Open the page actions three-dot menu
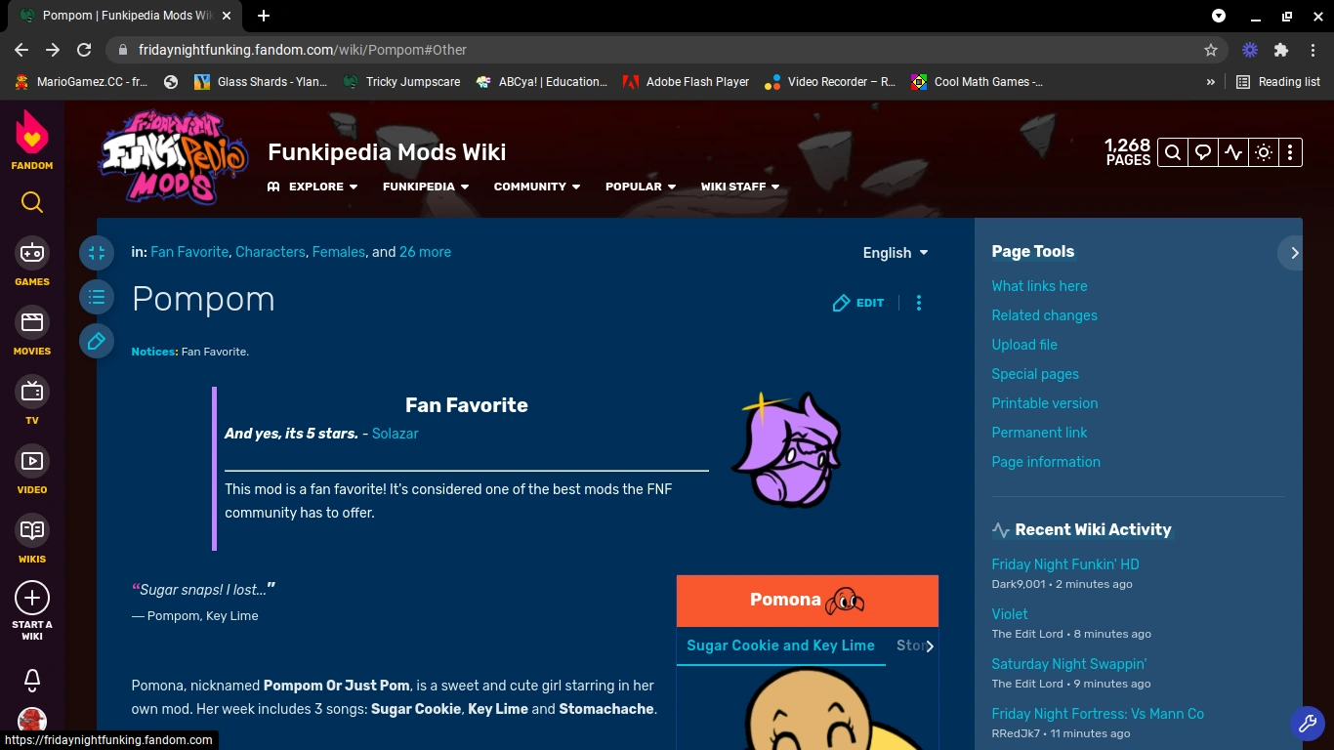 [919, 303]
